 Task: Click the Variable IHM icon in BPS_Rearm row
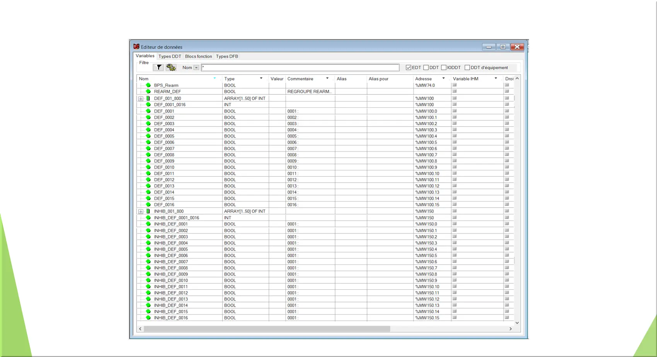(454, 85)
